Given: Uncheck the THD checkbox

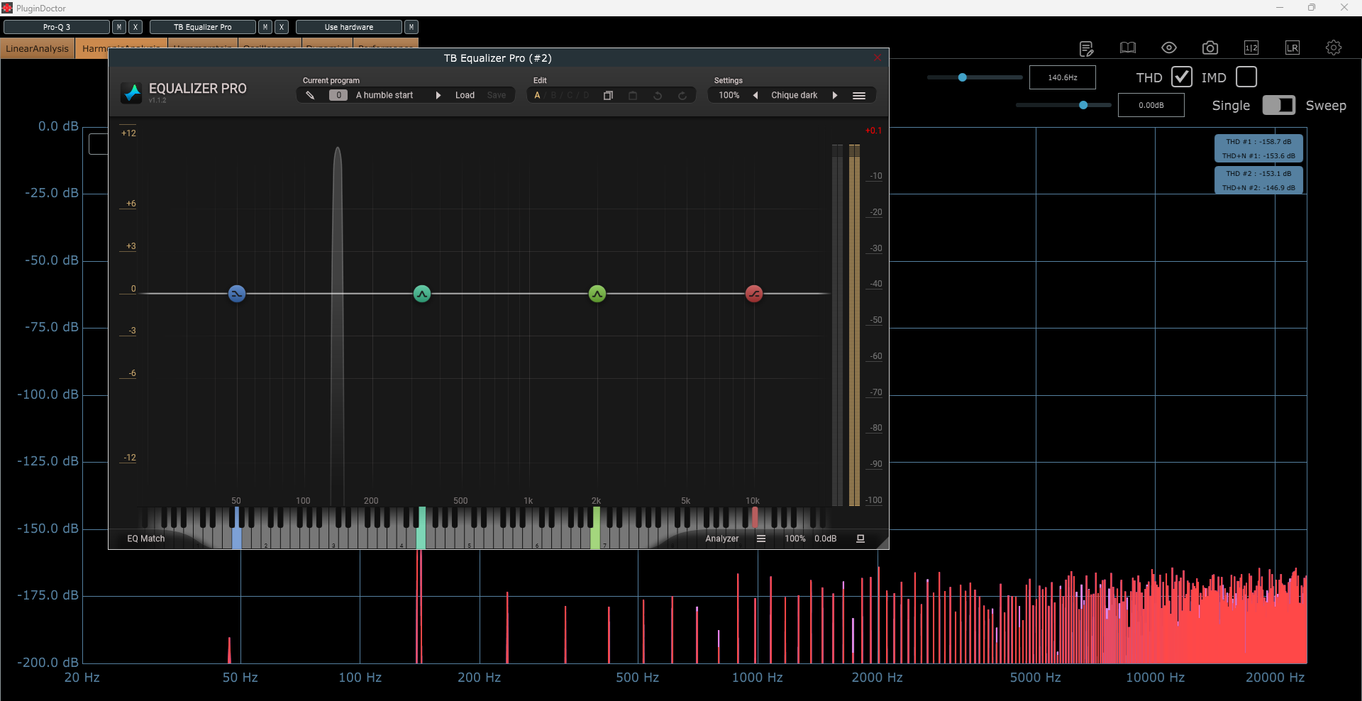Looking at the screenshot, I should pyautogui.click(x=1182, y=77).
